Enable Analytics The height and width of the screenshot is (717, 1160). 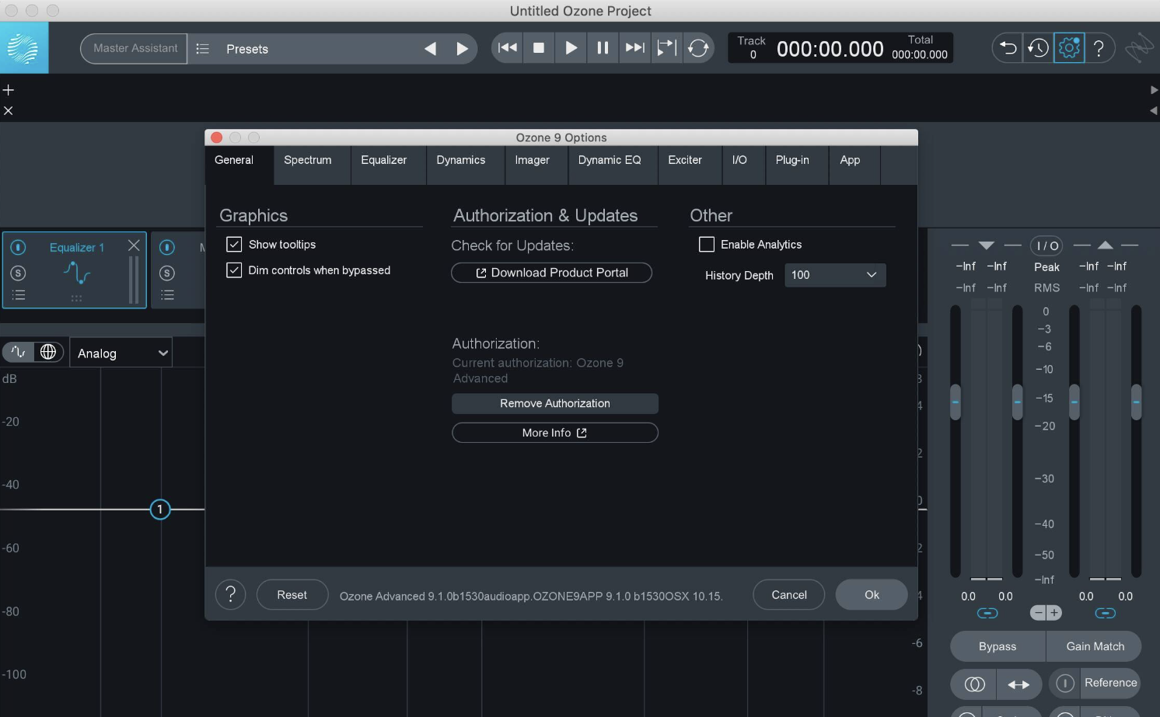pos(706,244)
